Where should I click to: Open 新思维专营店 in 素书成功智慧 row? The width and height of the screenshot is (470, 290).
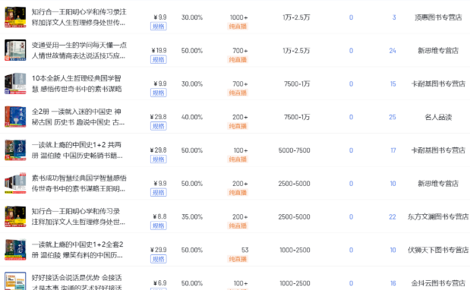click(438, 184)
